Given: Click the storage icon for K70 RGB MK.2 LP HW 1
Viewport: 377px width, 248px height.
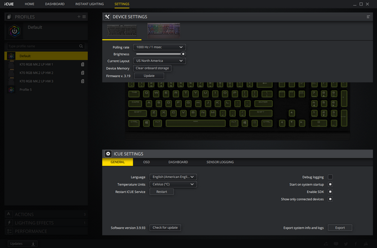Looking at the screenshot, I should tap(83, 65).
